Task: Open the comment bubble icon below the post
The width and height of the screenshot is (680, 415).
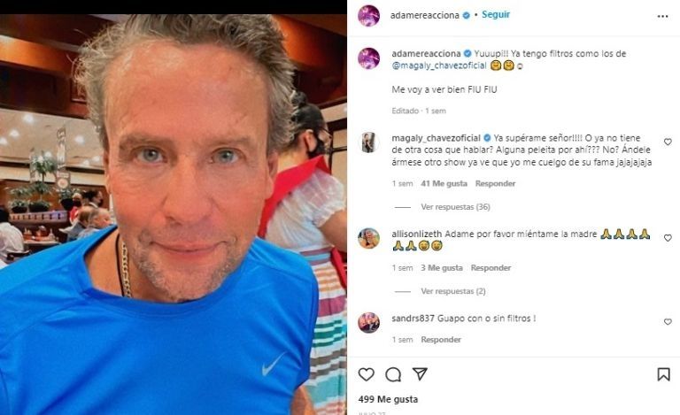Action: [x=393, y=374]
